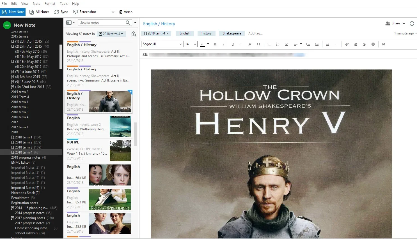Select the 2017 planning notes notebook

30,218
